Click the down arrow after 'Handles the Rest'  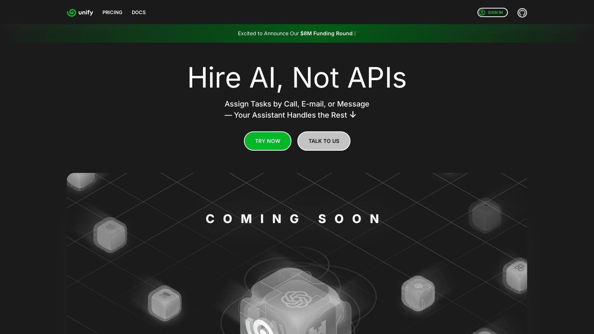(353, 115)
